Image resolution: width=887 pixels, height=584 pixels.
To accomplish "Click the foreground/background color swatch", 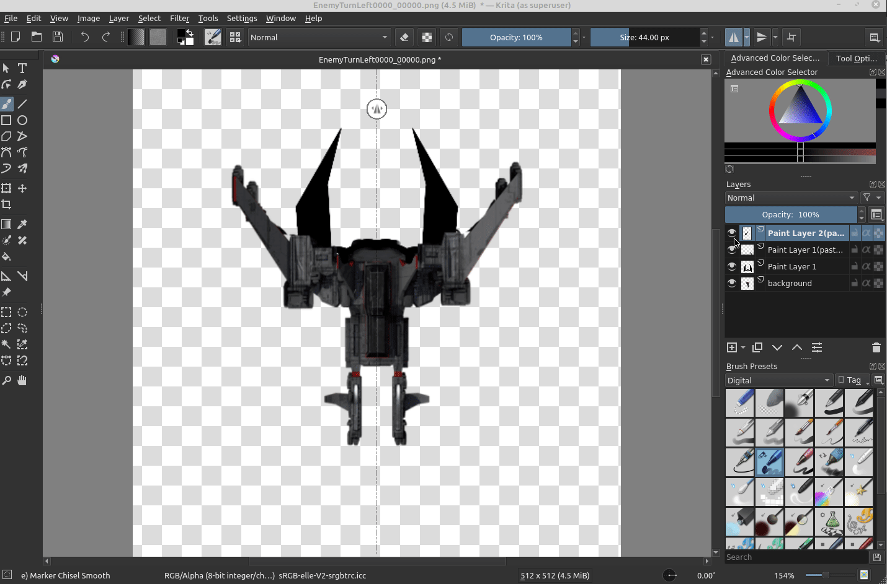I will [x=185, y=37].
